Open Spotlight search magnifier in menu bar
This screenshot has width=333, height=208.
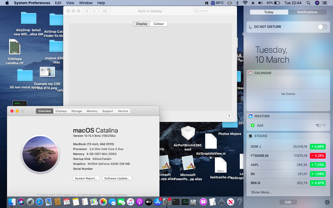309,3
